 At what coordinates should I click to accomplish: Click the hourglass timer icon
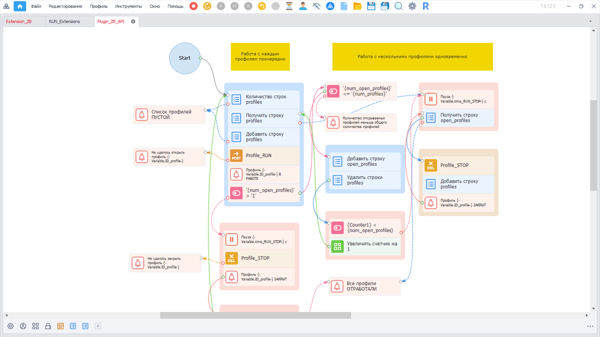pos(289,6)
